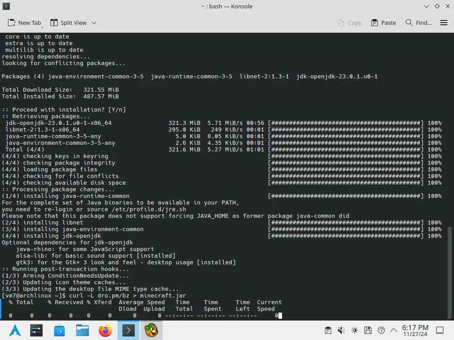
Task: Open the Arch application launcher
Action: point(15,330)
